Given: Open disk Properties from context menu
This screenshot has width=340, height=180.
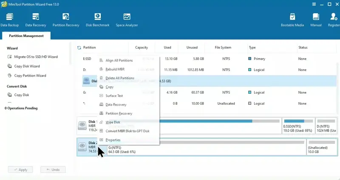Looking at the screenshot, I should tap(128, 140).
